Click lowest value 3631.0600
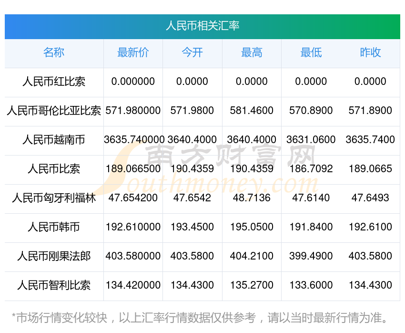 pos(311,140)
